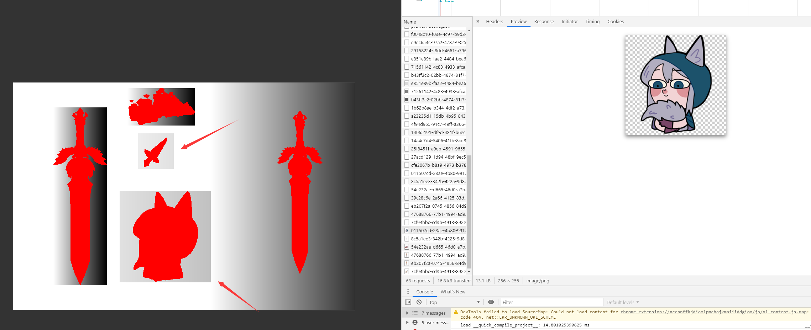Close the request details preview pane

point(478,21)
